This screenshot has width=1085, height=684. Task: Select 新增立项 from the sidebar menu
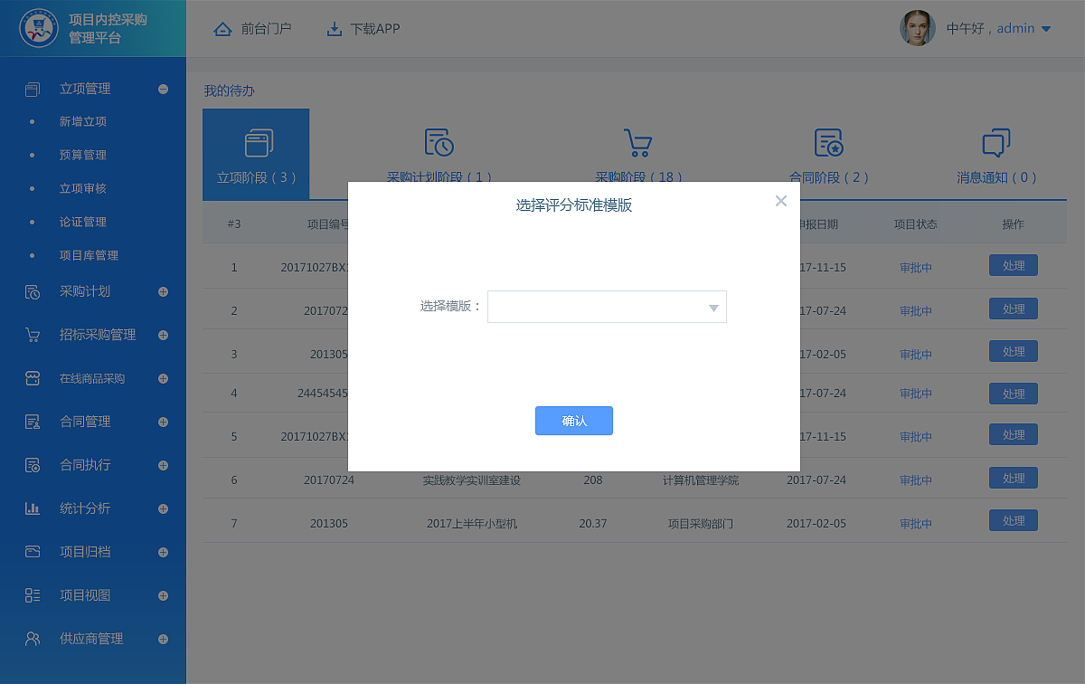[81, 121]
